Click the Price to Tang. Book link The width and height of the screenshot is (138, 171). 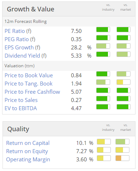tap(29, 84)
